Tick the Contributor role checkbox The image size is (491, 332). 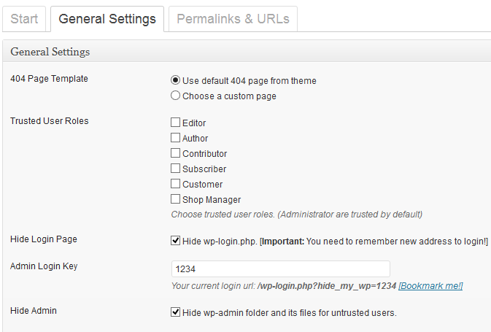[176, 153]
